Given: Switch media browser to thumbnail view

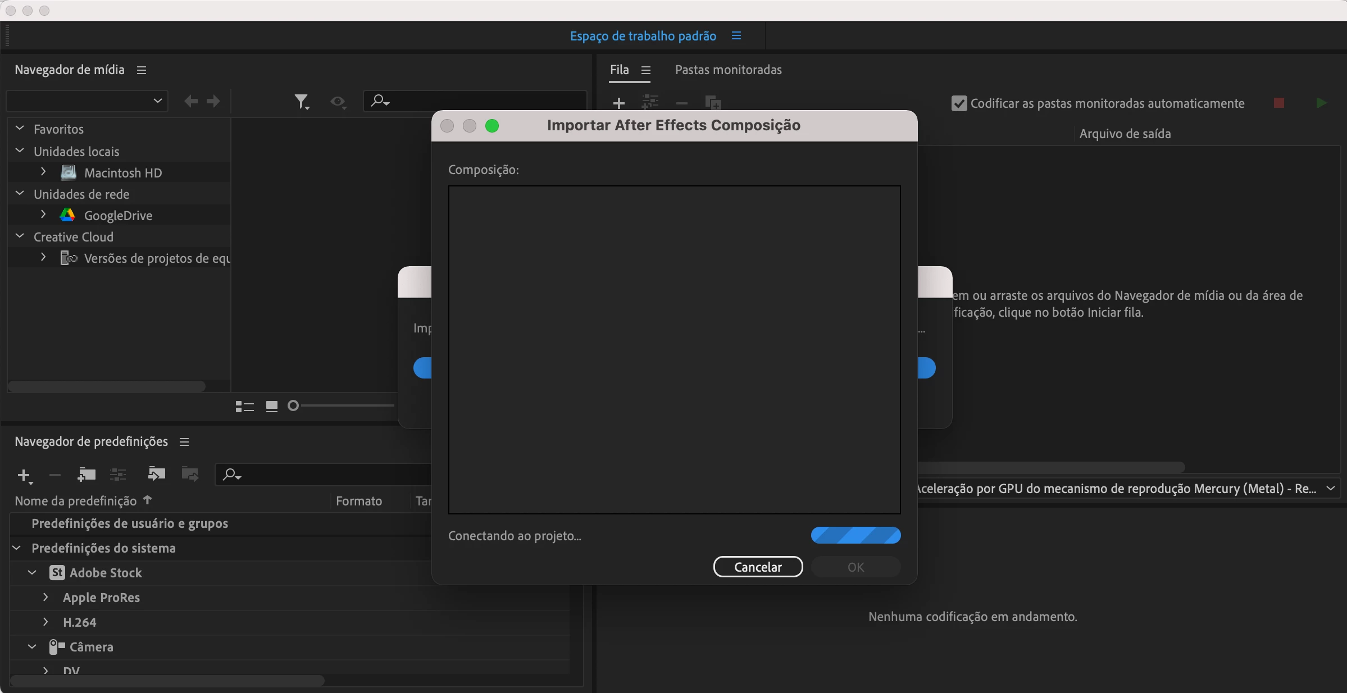Looking at the screenshot, I should (x=272, y=407).
